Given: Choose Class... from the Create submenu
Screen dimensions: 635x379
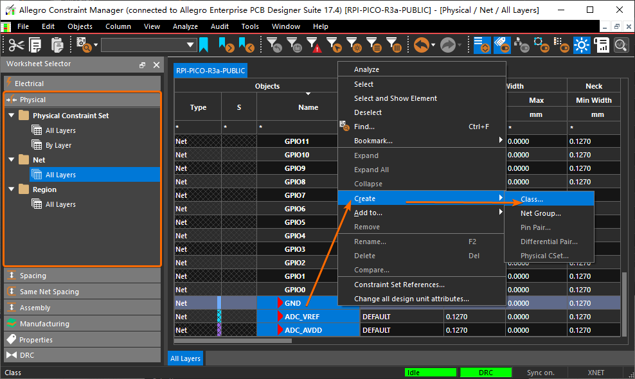Looking at the screenshot, I should pyautogui.click(x=532, y=199).
